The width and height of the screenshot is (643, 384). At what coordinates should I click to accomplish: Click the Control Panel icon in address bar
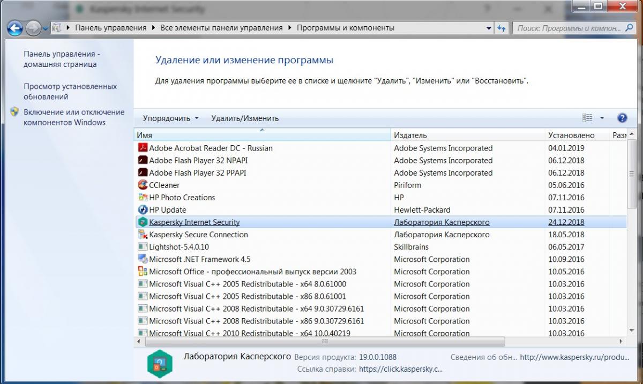tap(57, 28)
